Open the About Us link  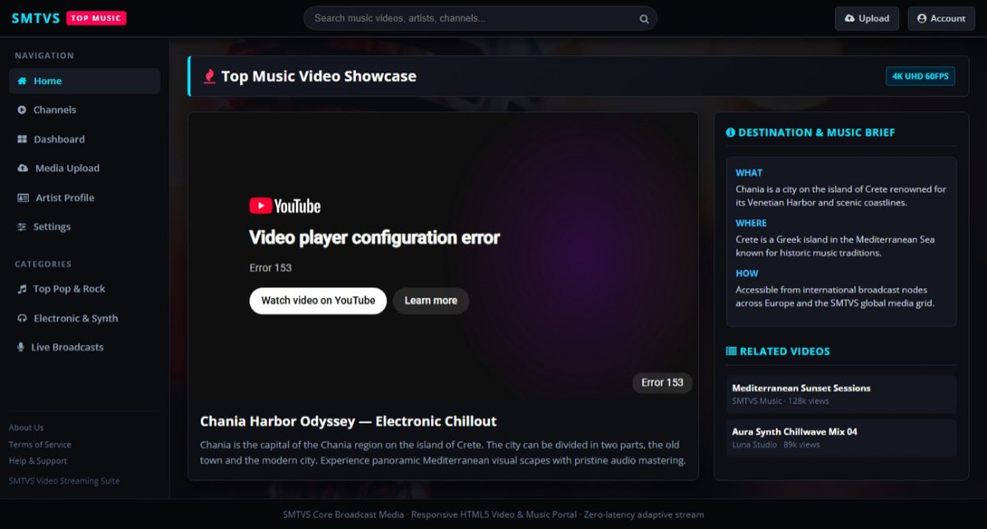point(26,428)
